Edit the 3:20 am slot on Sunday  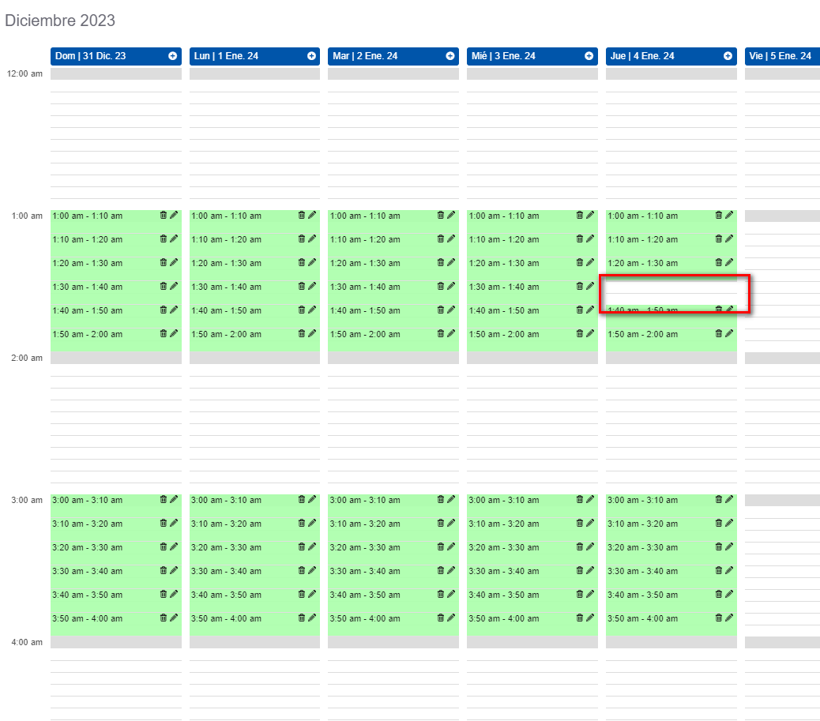coord(172,546)
